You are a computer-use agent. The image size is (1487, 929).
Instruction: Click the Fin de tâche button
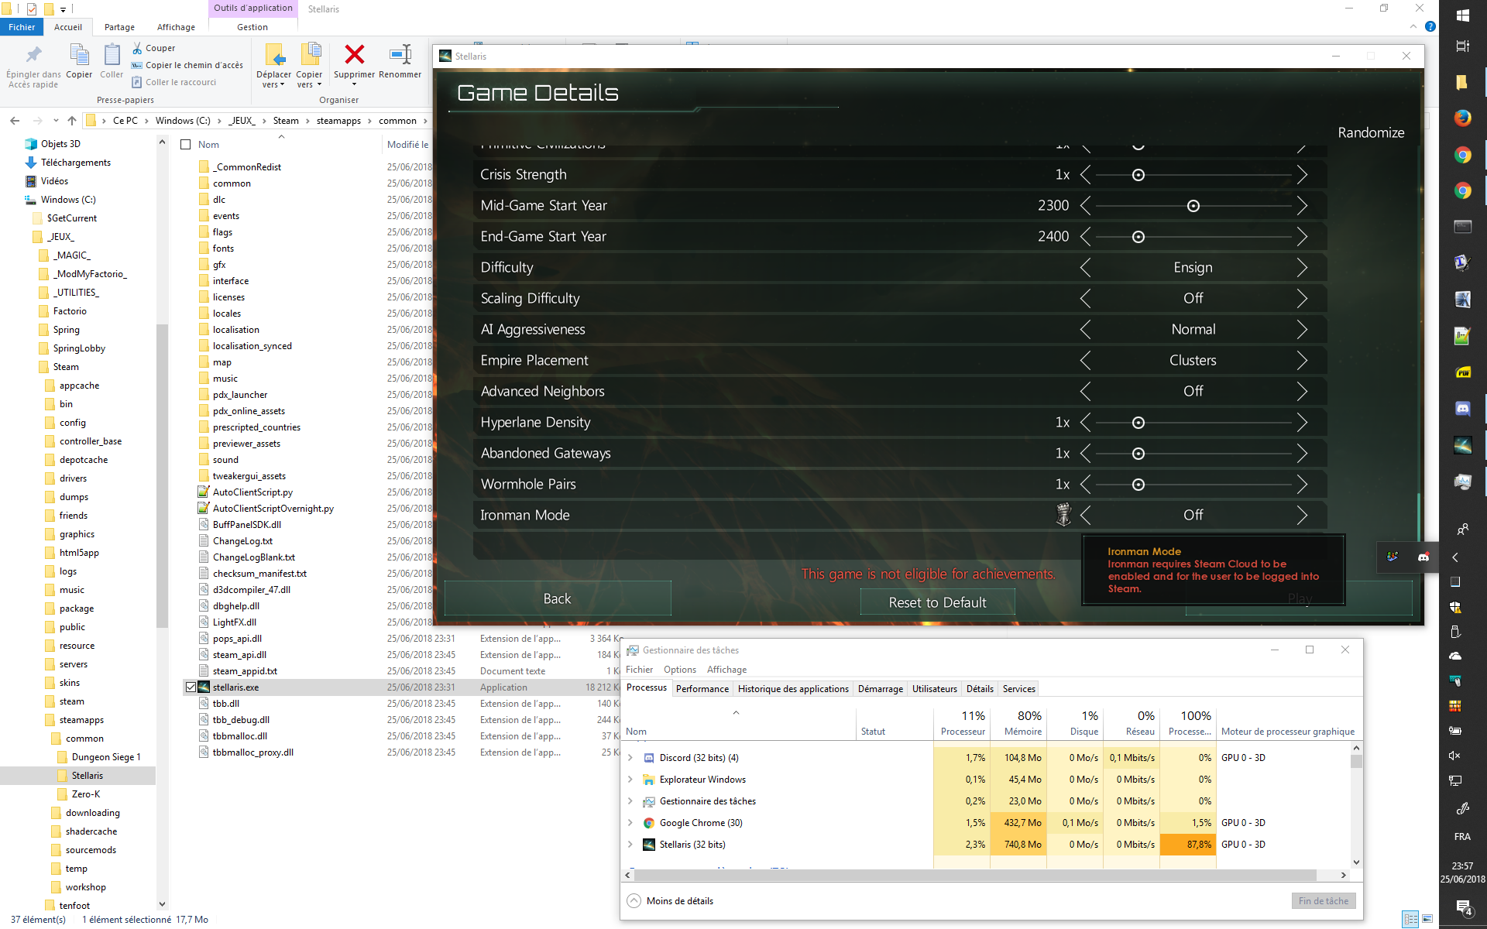click(1323, 901)
